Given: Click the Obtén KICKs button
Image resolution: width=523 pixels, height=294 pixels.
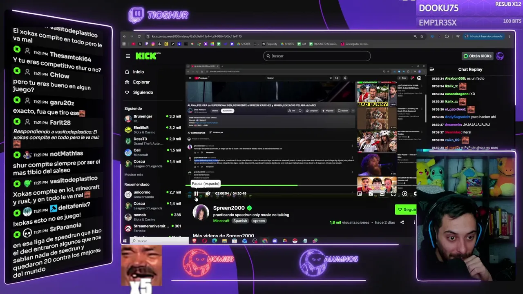Looking at the screenshot, I should 477,56.
